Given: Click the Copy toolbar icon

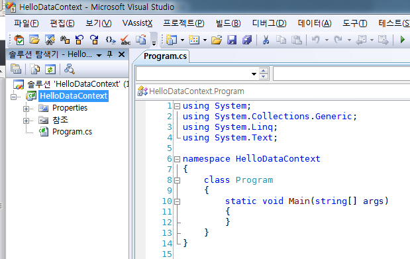Looking at the screenshot, I should (x=281, y=40).
